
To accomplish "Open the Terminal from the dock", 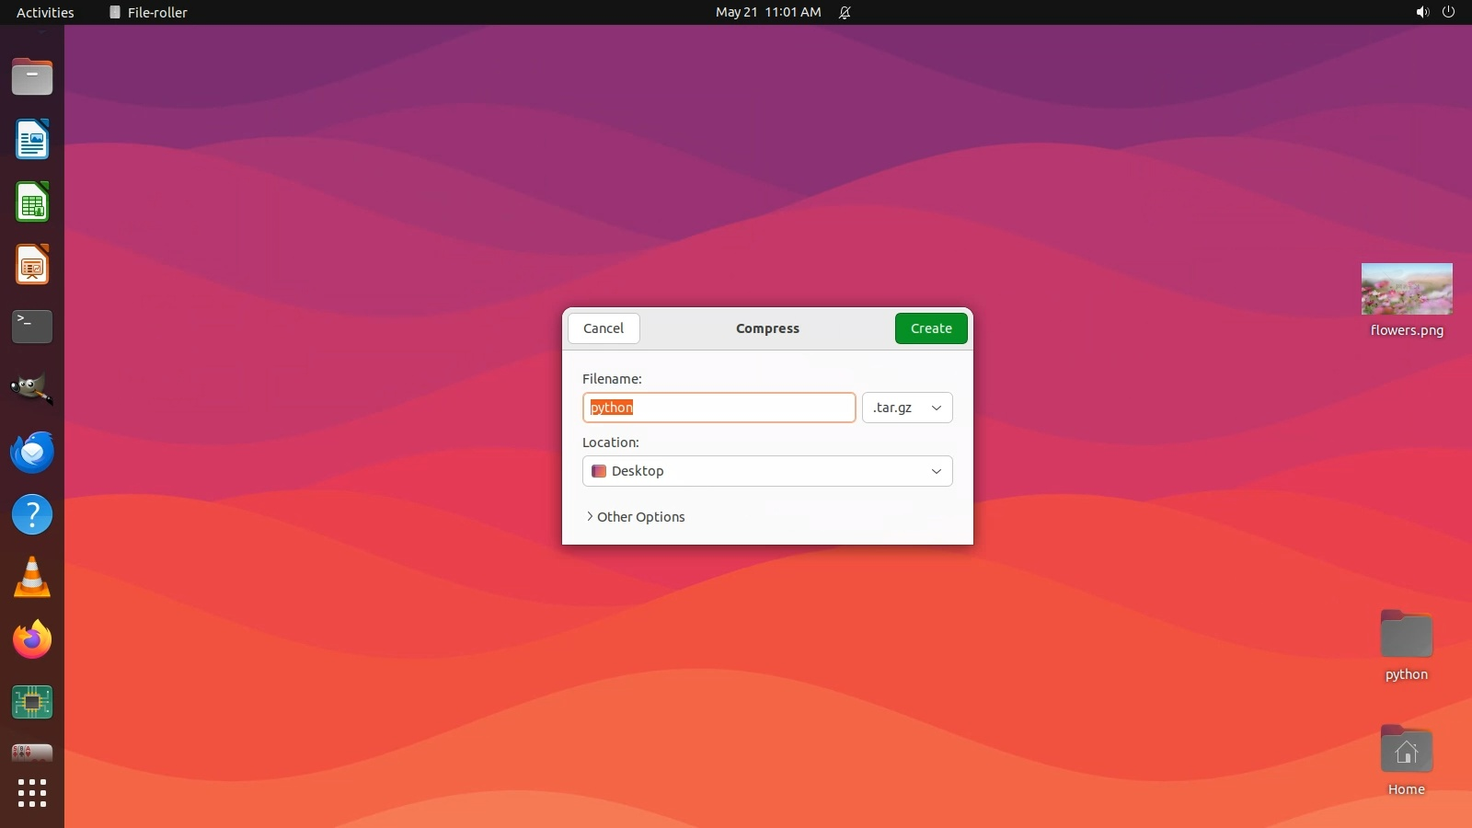I will click(32, 327).
